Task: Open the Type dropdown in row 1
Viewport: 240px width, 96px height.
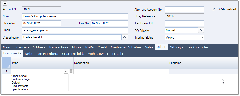Action: pyautogui.click(x=66, y=71)
